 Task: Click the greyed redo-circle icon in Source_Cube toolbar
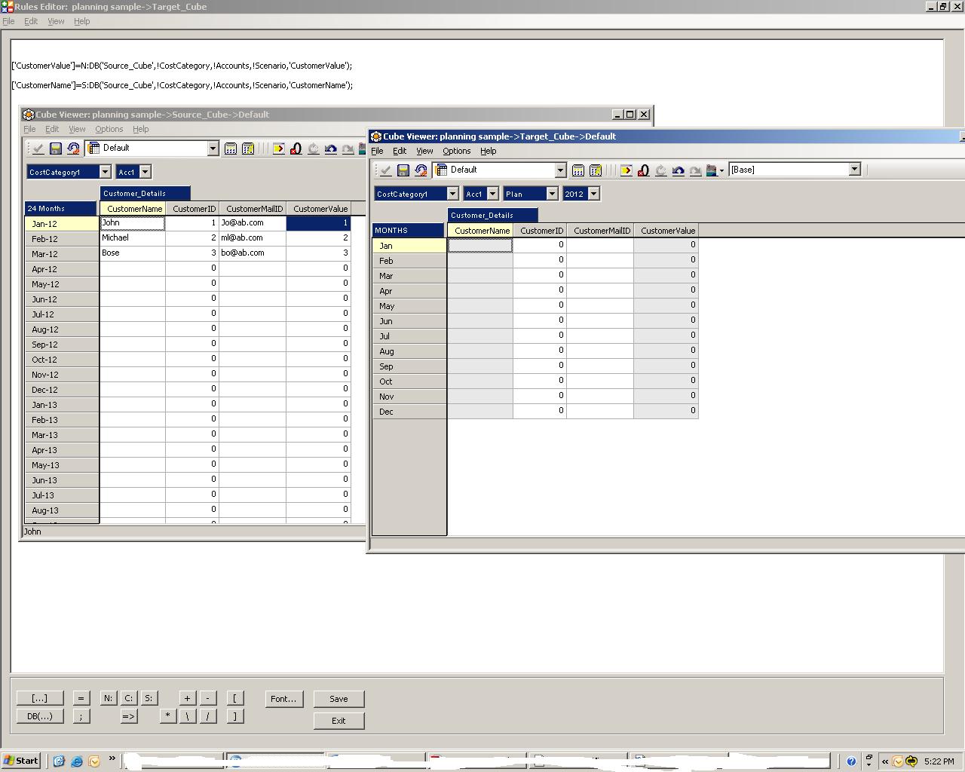[314, 149]
